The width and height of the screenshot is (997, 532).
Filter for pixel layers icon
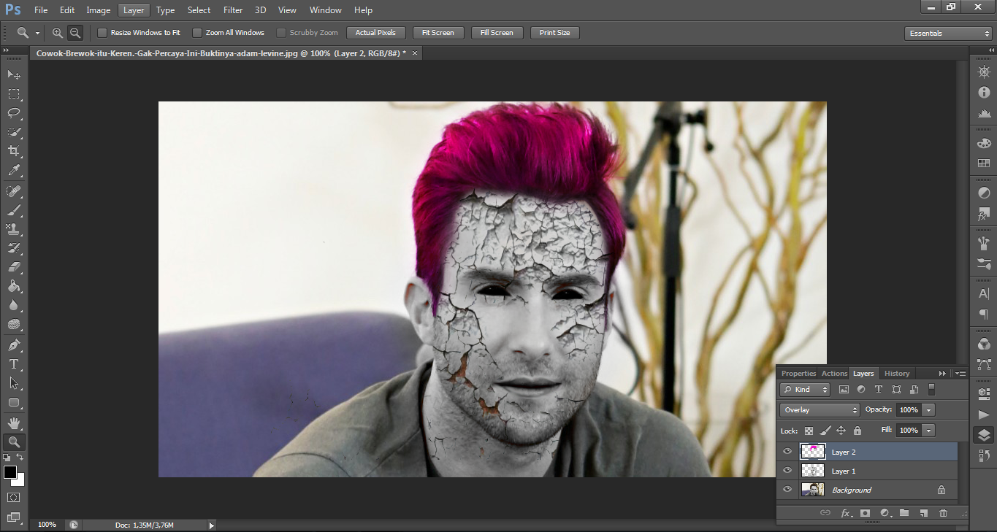click(x=844, y=390)
